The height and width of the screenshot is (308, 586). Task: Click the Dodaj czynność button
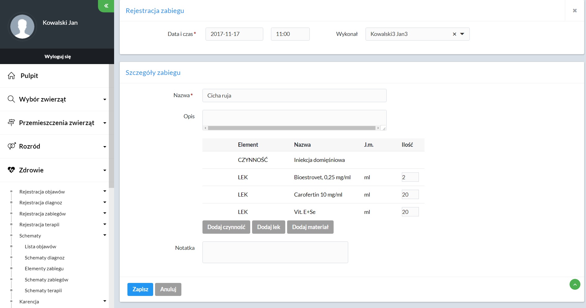point(226,227)
